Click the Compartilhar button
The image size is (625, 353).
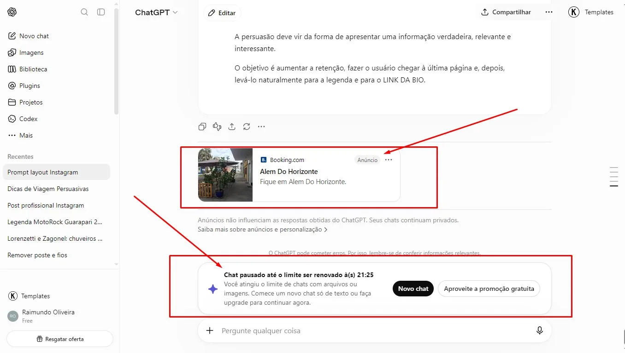(506, 12)
